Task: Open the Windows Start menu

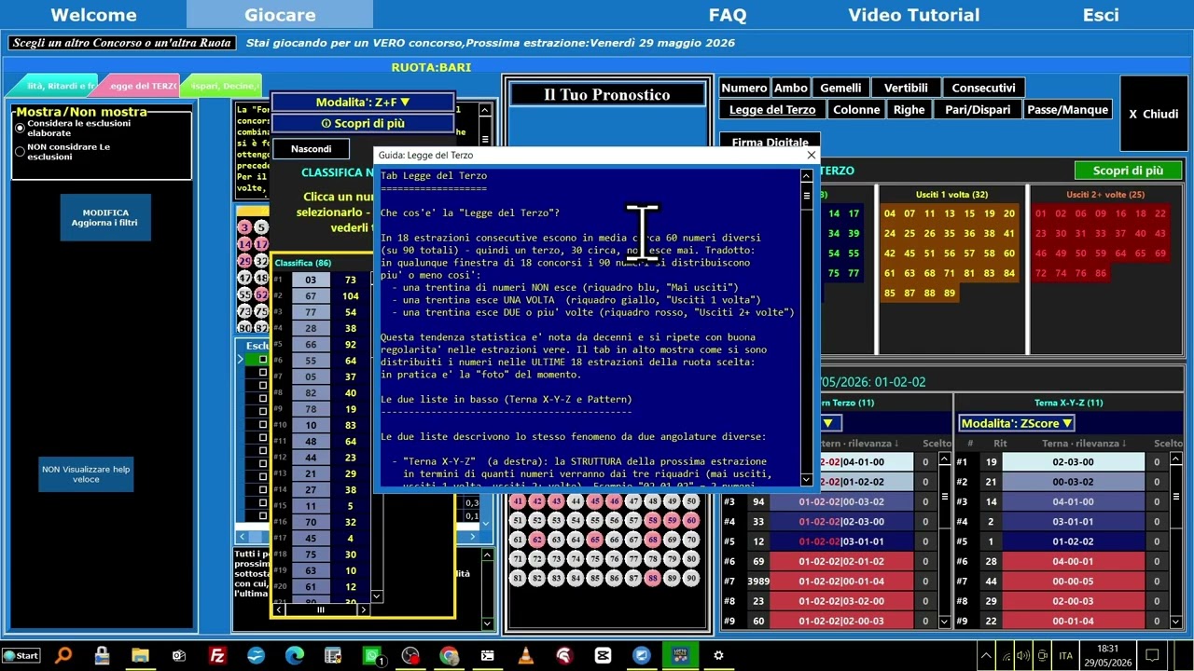Action: pyautogui.click(x=21, y=655)
